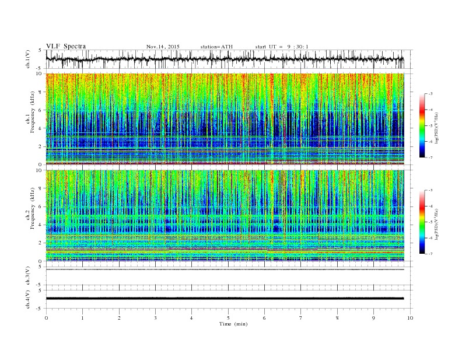Click the "Time (min)" axis title
Viewport: 462px width, 357px height.
[x=233, y=324]
